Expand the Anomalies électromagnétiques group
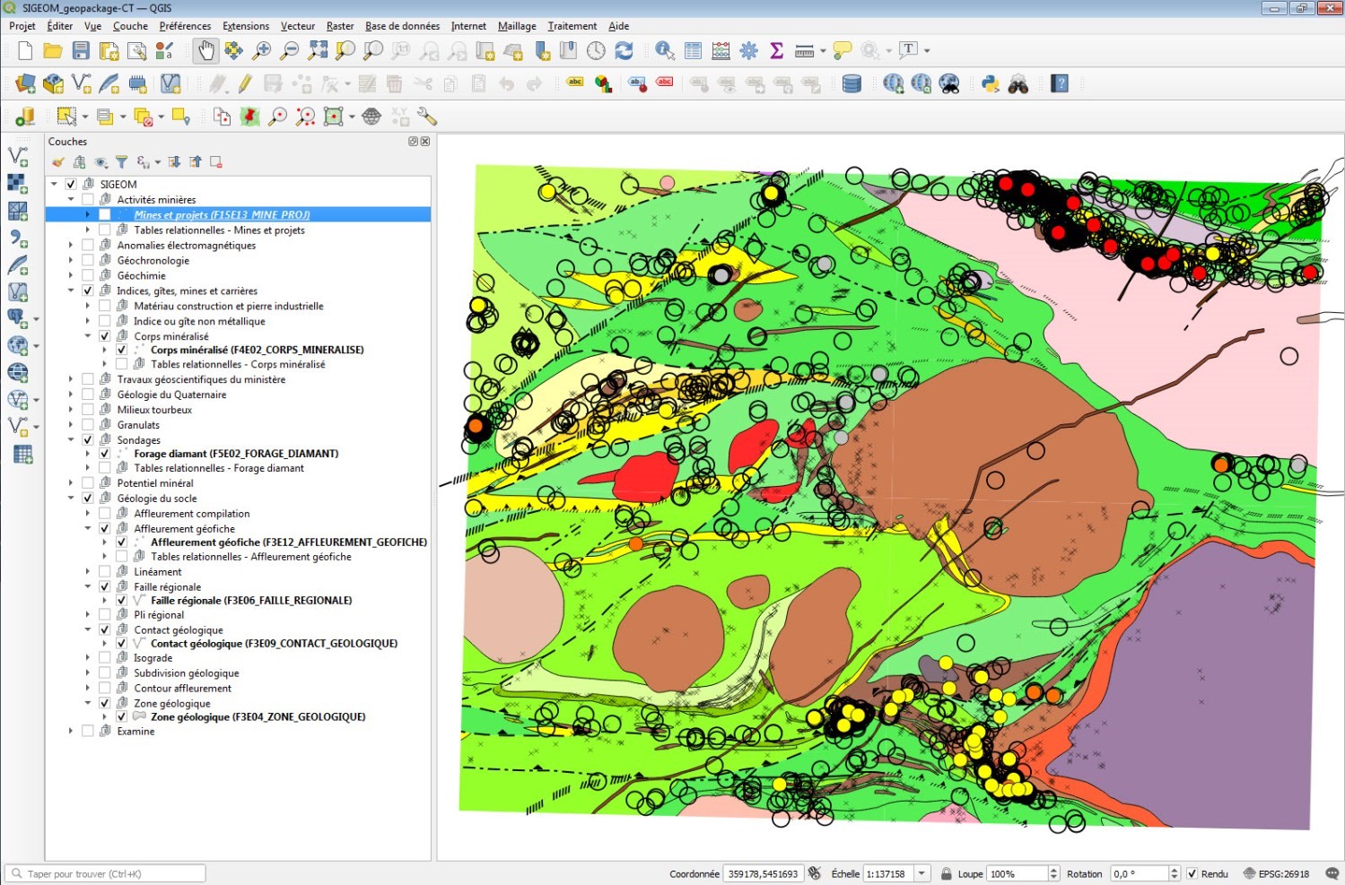 tap(71, 245)
